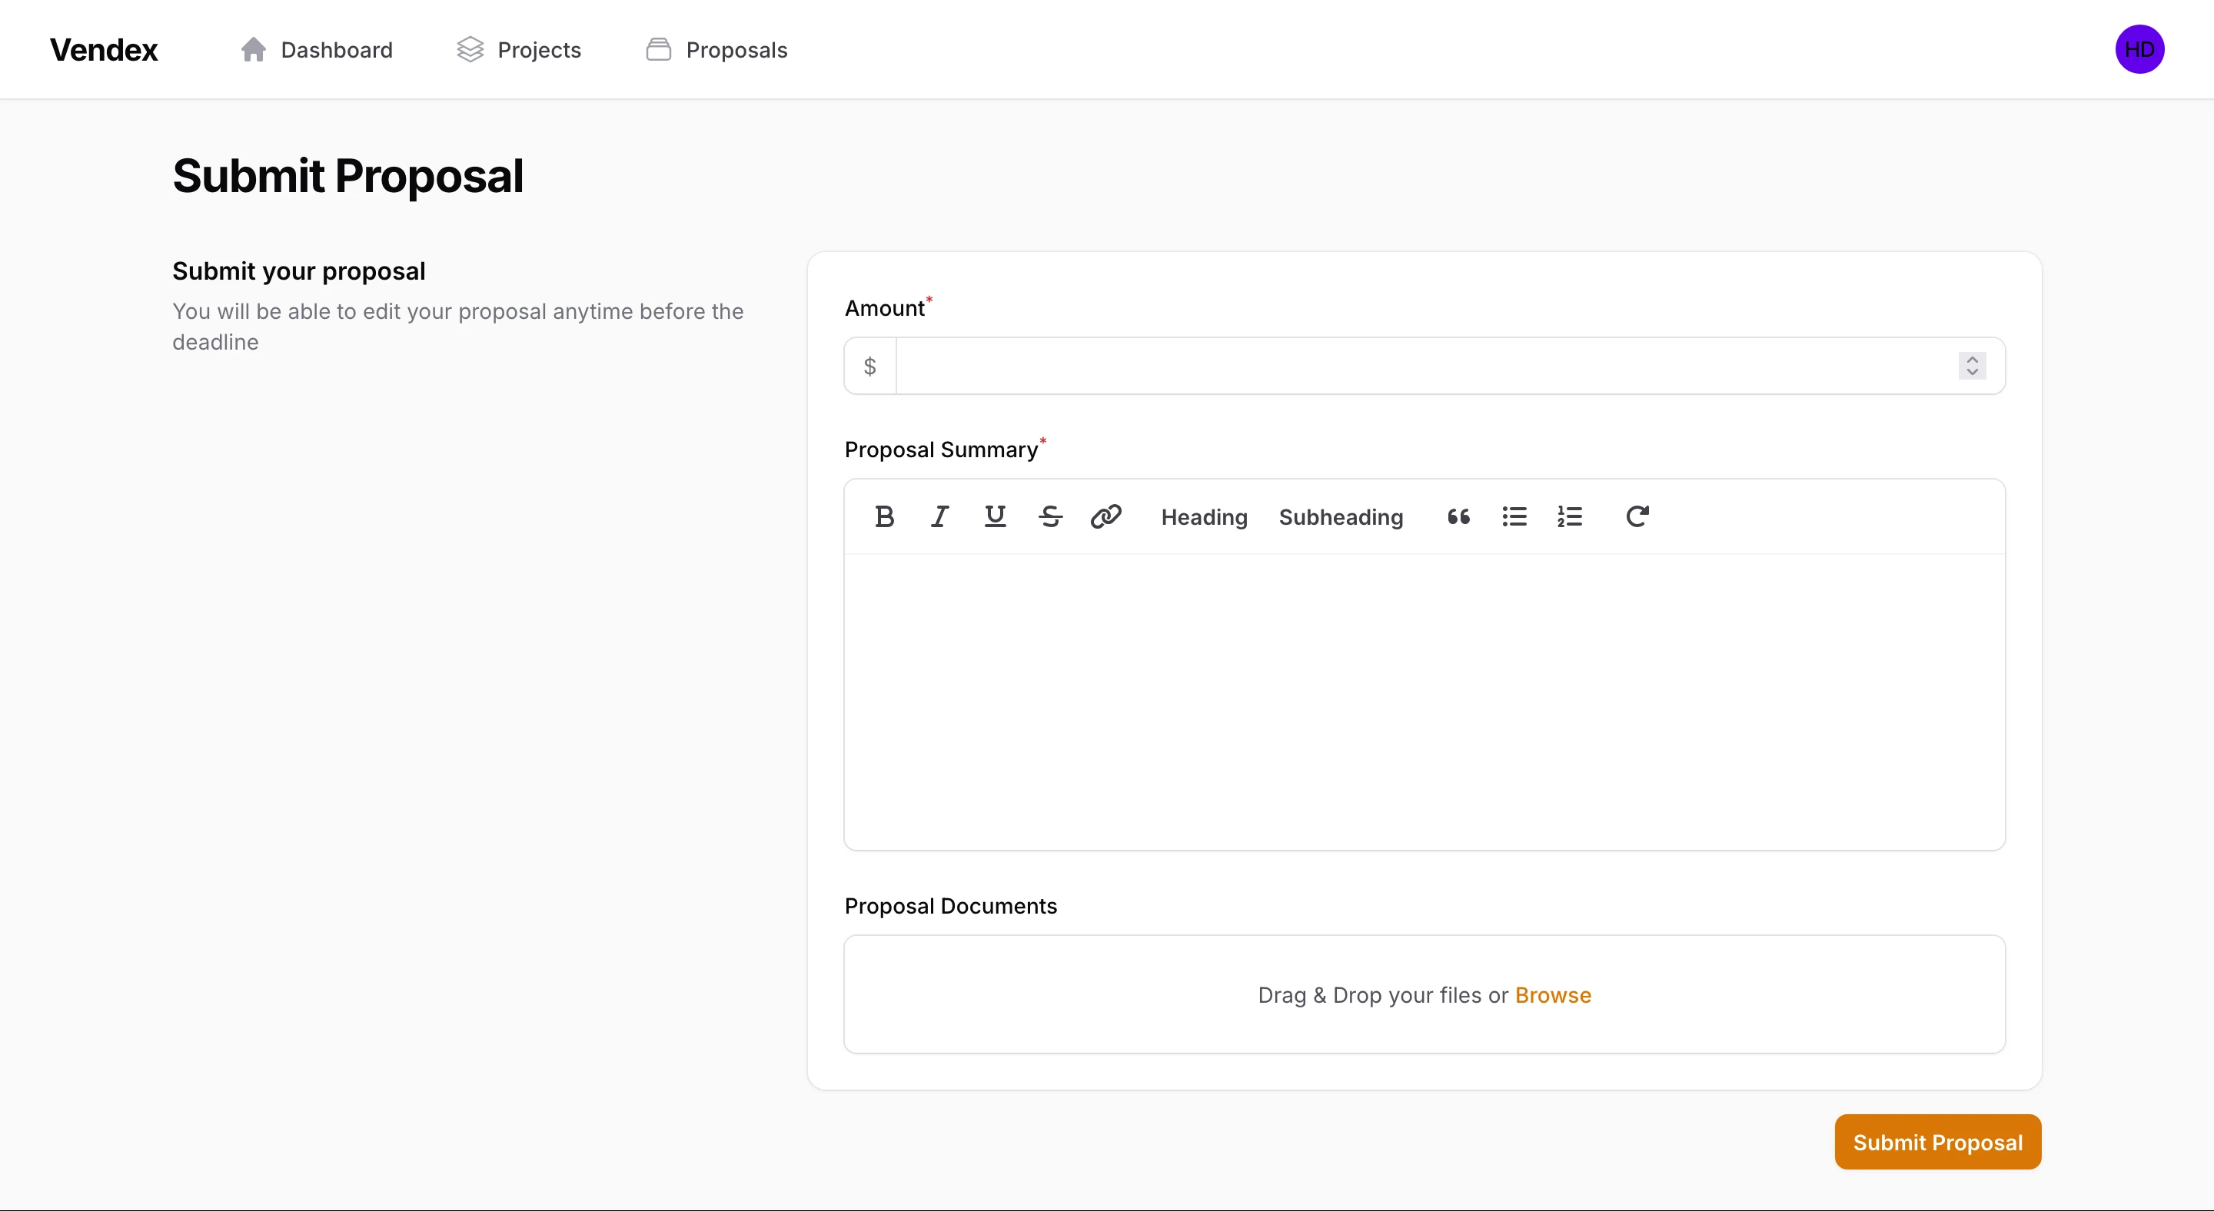Open the Dashboard page
2214x1211 pixels.
tap(316, 50)
